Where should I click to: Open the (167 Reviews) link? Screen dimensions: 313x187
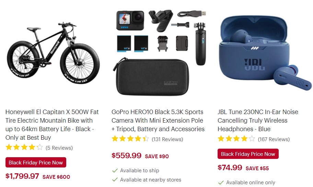274,139
